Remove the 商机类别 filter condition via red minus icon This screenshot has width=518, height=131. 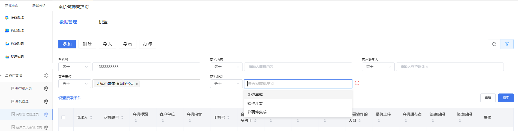pos(357,83)
